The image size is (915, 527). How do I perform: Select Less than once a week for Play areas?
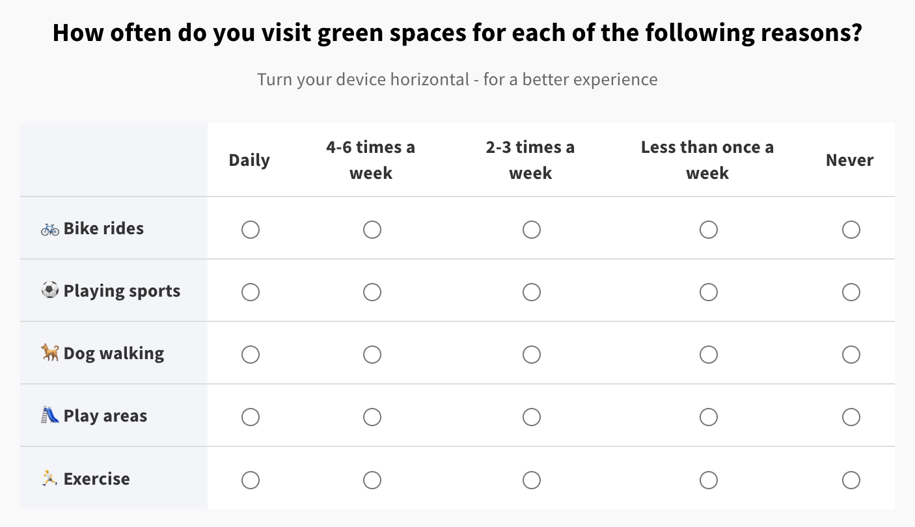pyautogui.click(x=709, y=417)
